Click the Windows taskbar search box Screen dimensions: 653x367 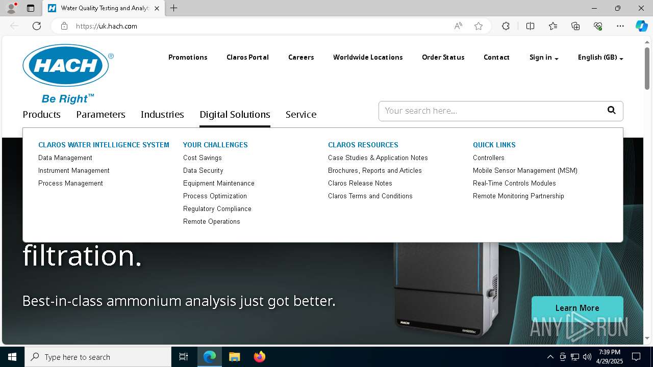click(98, 357)
